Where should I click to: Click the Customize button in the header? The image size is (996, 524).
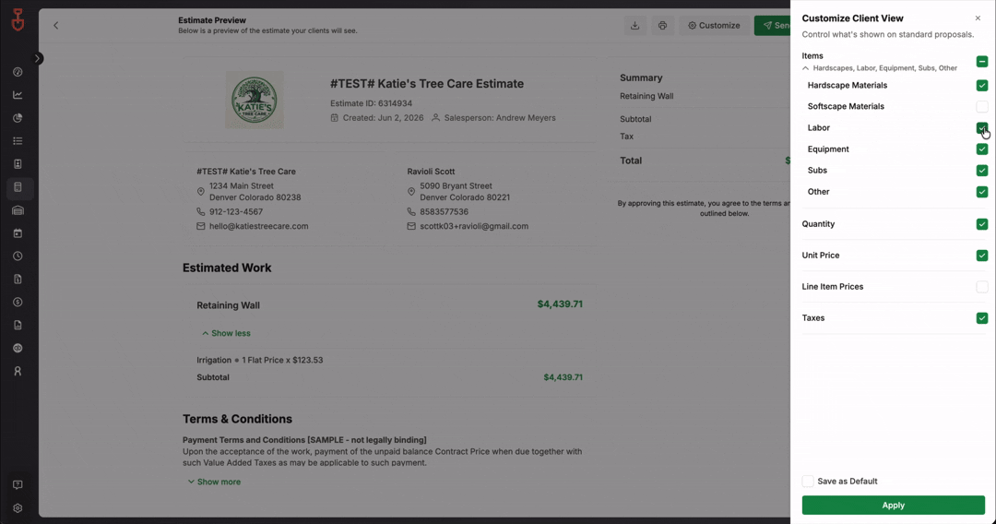[x=714, y=26]
